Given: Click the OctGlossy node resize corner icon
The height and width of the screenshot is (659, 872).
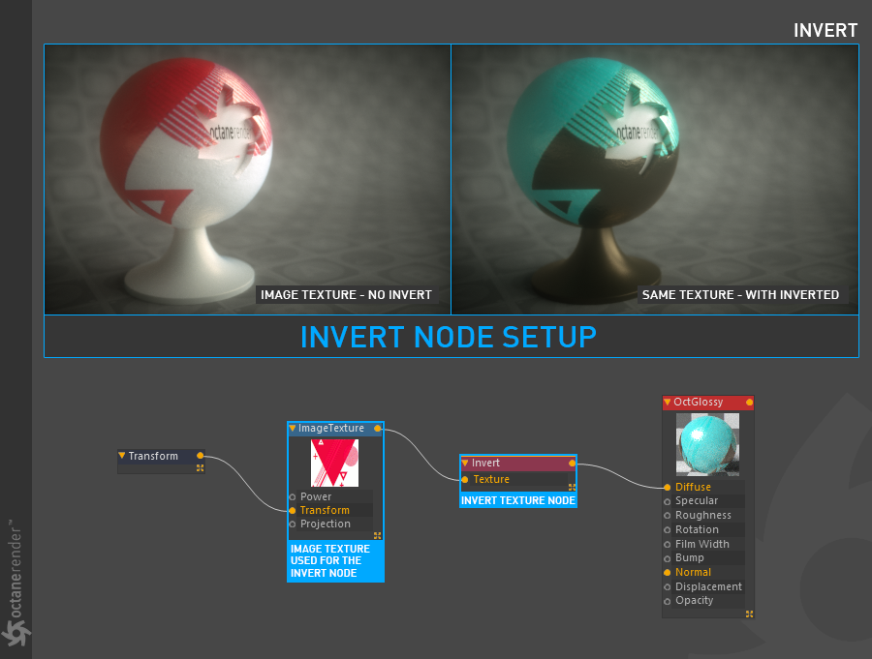Looking at the screenshot, I should [749, 613].
